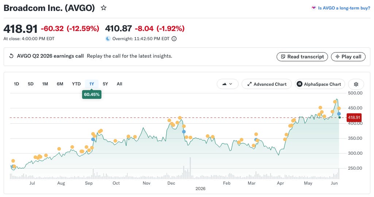
Task: Click Play call button
Action: (x=348, y=57)
